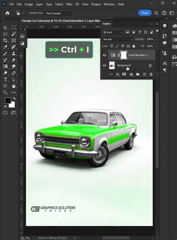Select the Change Car Color.png document tab
Viewport: 177px width, 240px height.
(x=61, y=21)
